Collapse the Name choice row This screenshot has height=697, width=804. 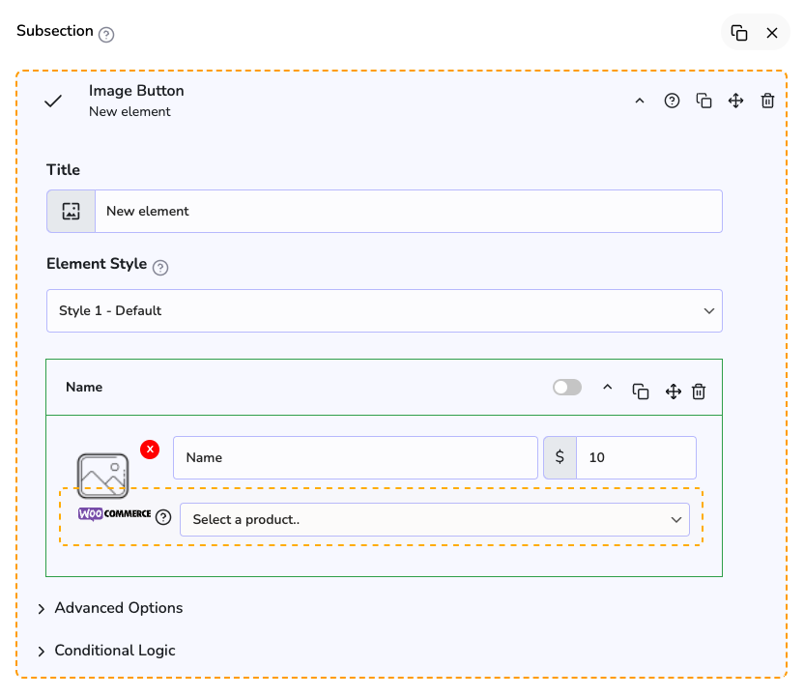(x=608, y=388)
